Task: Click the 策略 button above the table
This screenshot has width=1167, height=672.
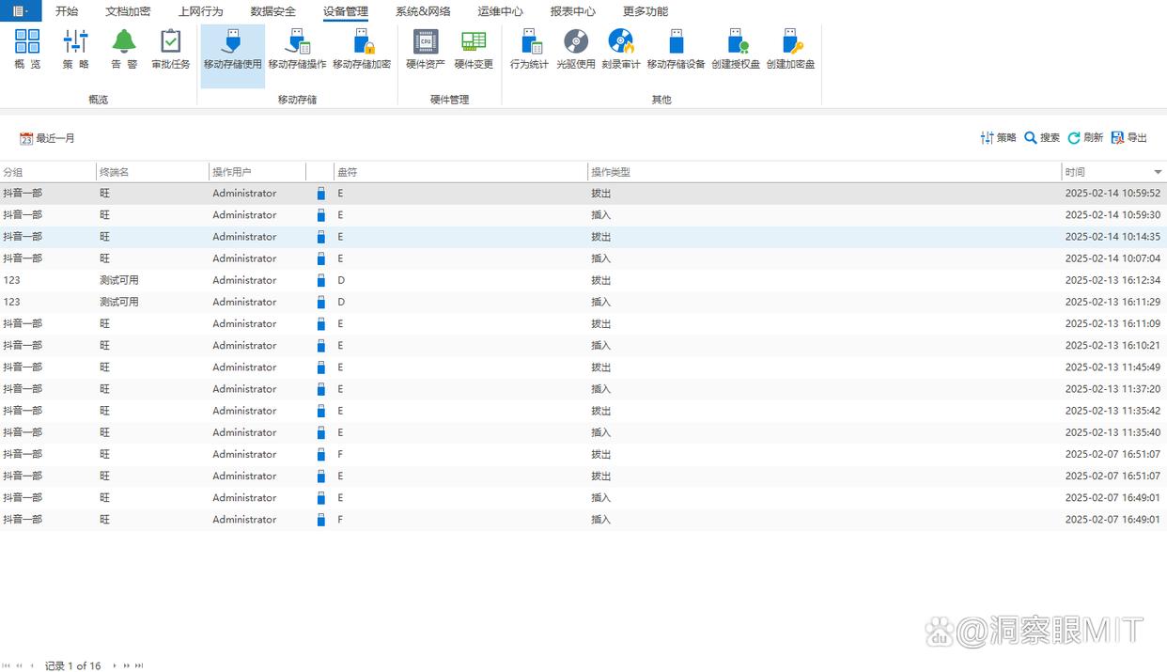Action: pyautogui.click(x=998, y=137)
